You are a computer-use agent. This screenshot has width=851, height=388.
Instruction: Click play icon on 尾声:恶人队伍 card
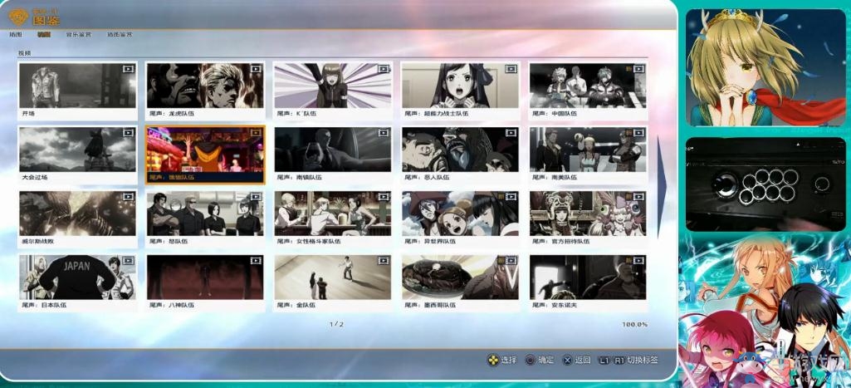click(511, 133)
